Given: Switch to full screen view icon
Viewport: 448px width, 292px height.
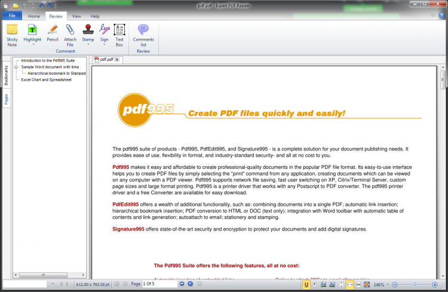Looking at the screenshot, I should tap(367, 285).
